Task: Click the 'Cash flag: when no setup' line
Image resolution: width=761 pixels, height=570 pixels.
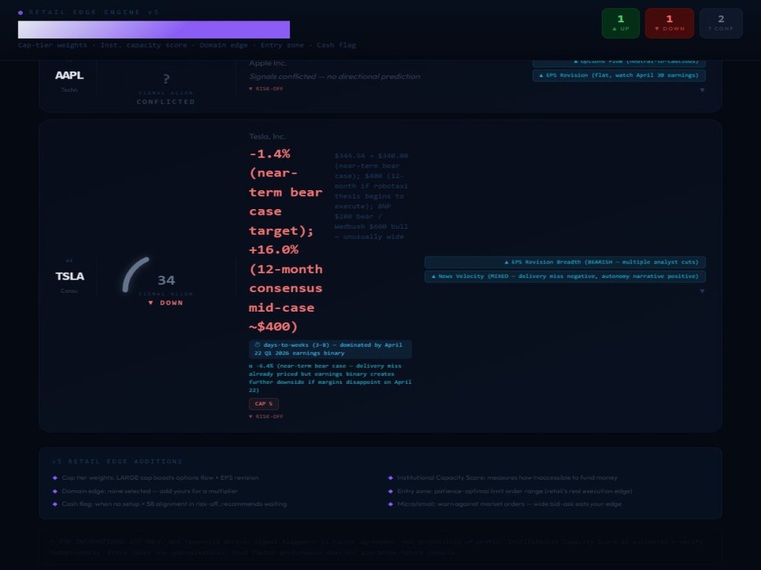Action: click(x=174, y=504)
